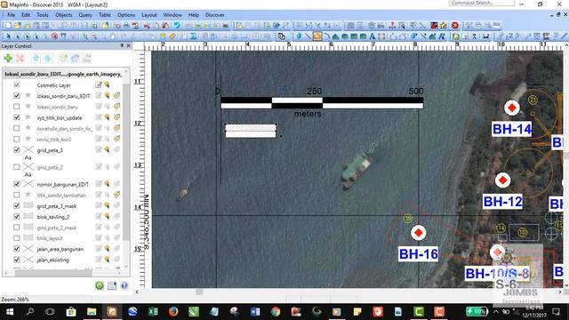This screenshot has height=320, width=569.
Task: Click the scale bar frame on layout
Action: click(x=322, y=103)
